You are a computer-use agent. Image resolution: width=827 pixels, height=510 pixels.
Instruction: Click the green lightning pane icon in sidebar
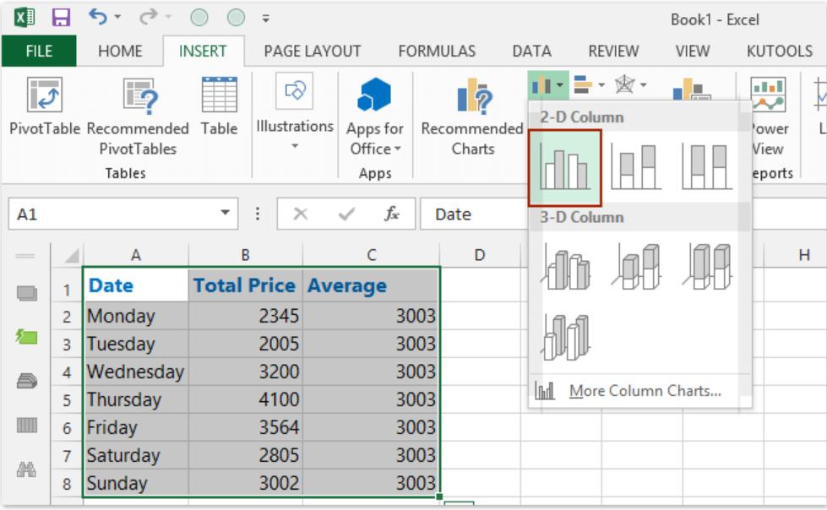[x=24, y=334]
